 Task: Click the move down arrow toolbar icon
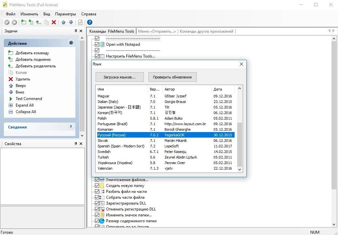71,22
